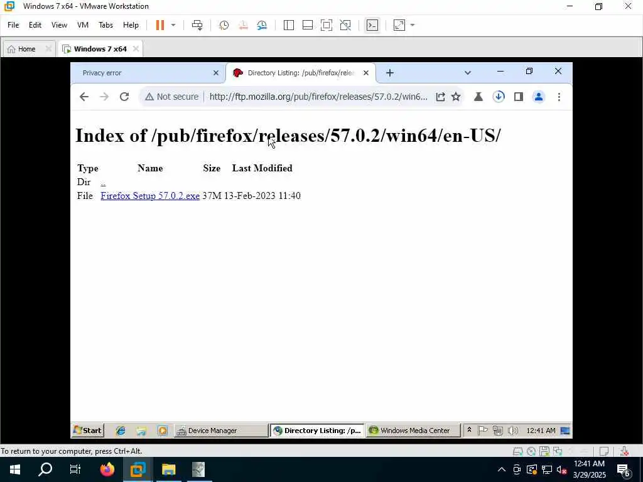Image resolution: width=643 pixels, height=482 pixels.
Task: Reload the directory listing page
Action: 124,97
